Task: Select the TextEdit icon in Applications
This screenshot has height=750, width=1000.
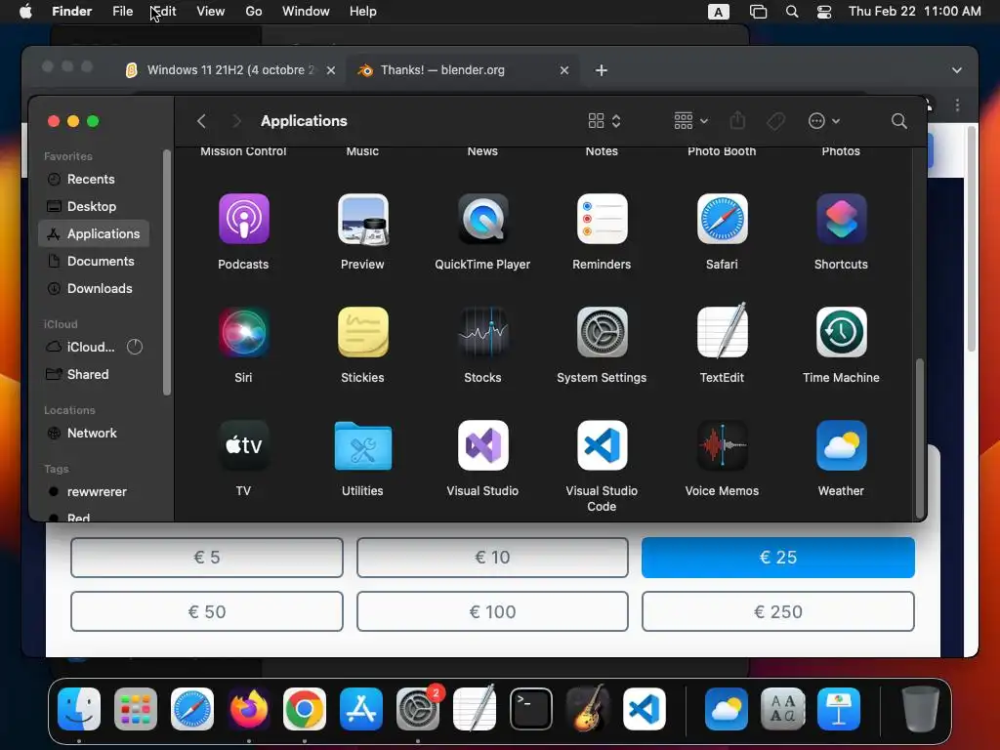Action: click(722, 330)
